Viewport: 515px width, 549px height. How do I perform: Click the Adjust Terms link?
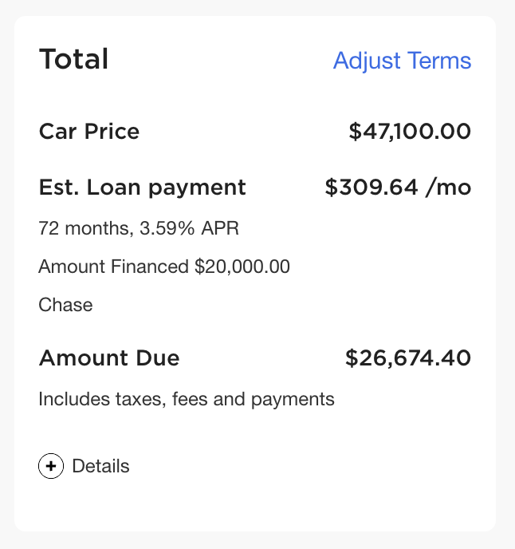coord(402,61)
